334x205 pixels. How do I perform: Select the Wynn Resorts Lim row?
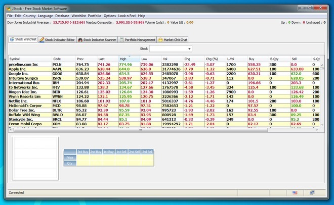click(x=164, y=96)
